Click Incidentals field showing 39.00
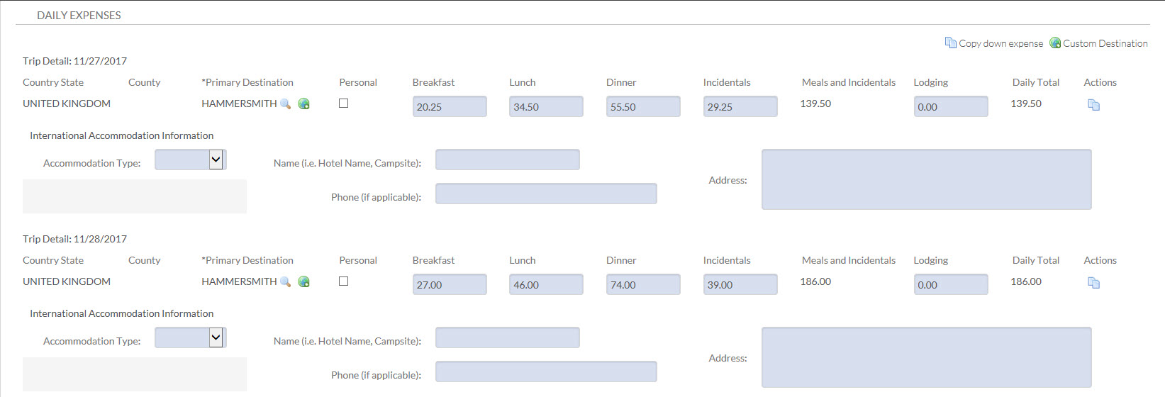 [x=740, y=285]
